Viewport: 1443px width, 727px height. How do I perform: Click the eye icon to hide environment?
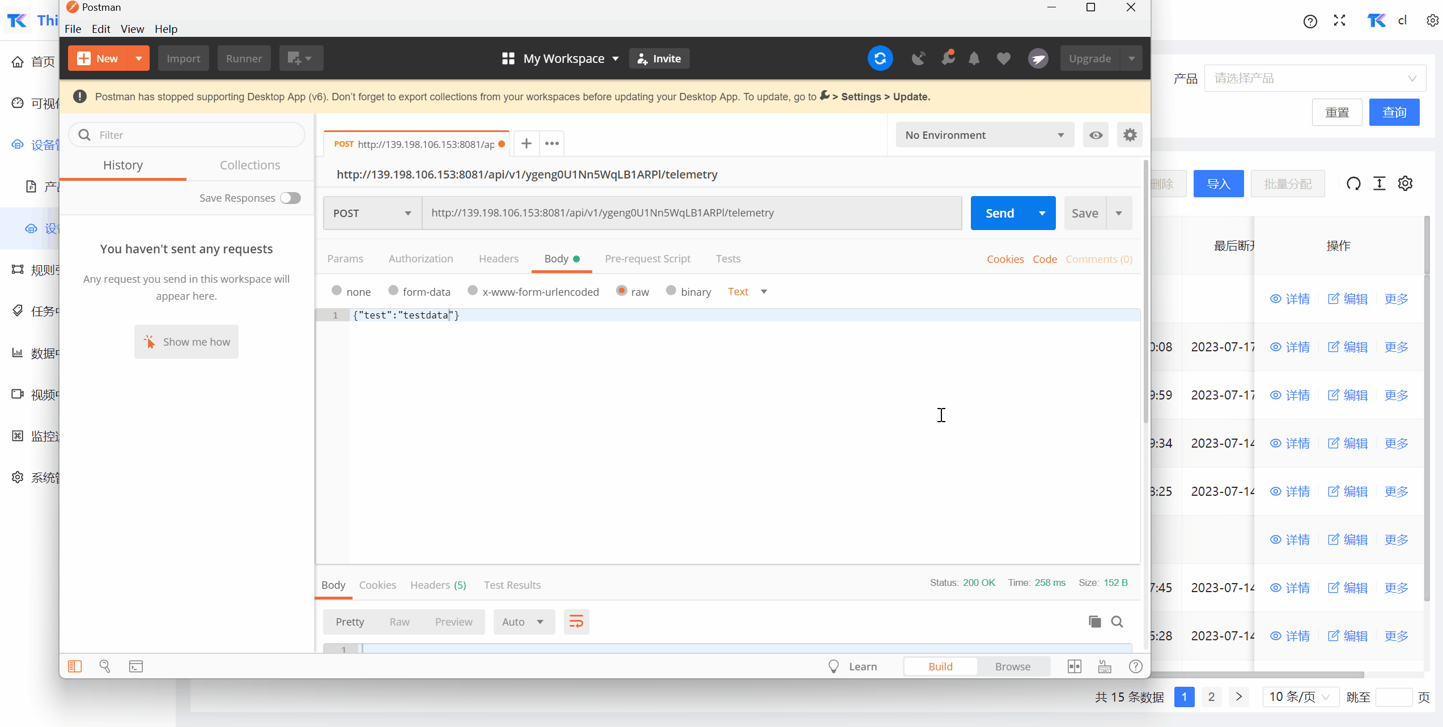tap(1096, 134)
